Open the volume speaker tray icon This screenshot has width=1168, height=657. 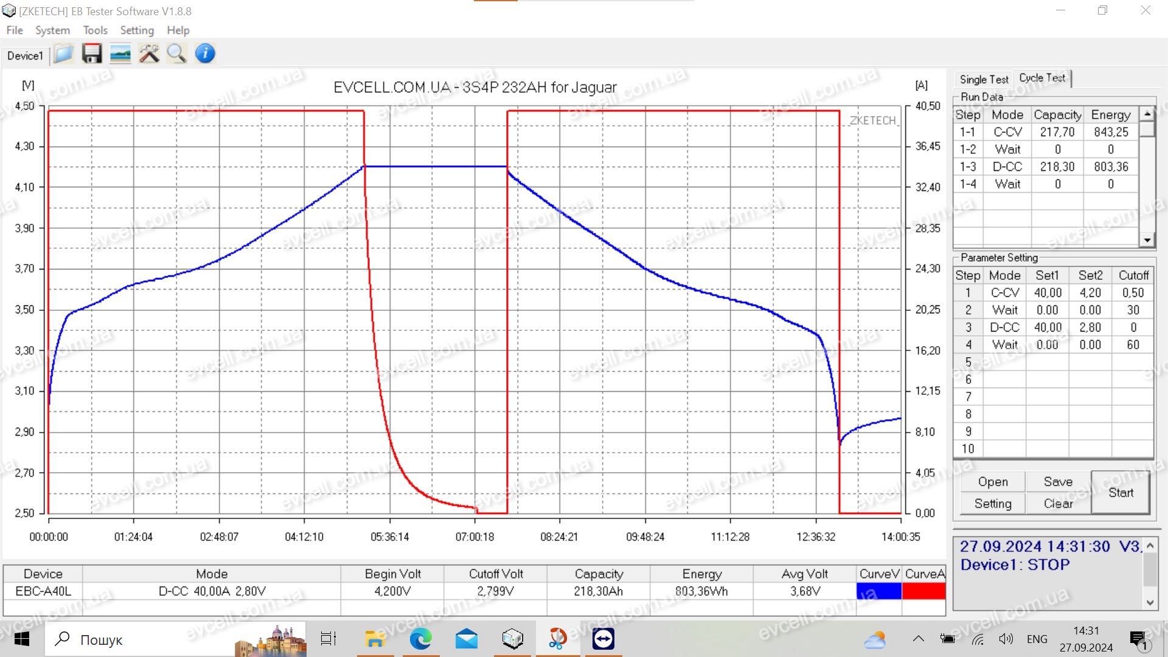[1006, 639]
